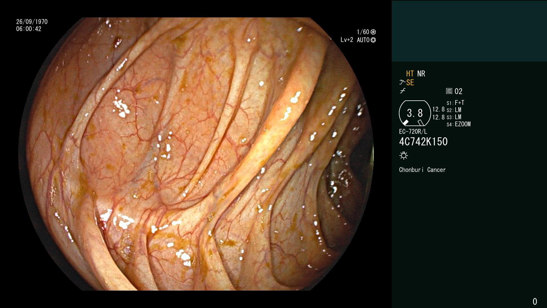Click the serial number 4C742K150

coord(423,142)
